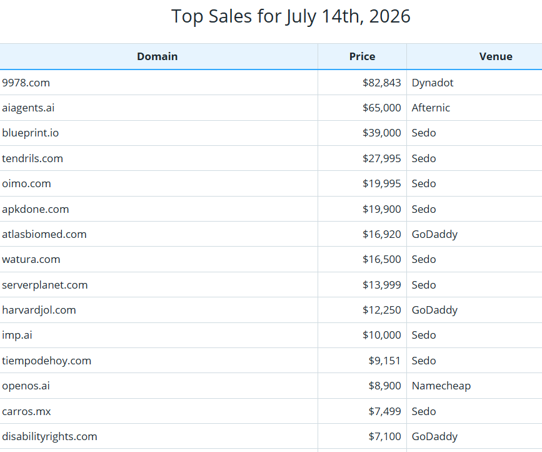Open tiempodehoy.com entry

(47, 361)
